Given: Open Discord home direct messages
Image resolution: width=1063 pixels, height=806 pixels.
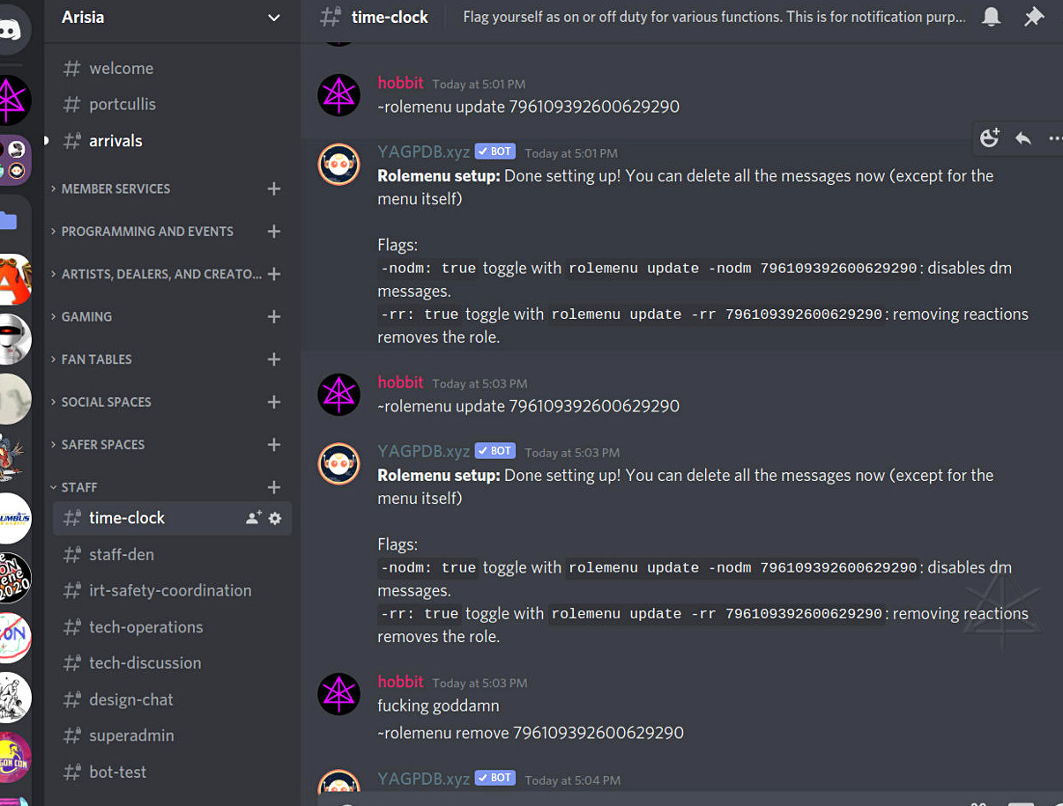Looking at the screenshot, I should coord(12,31).
